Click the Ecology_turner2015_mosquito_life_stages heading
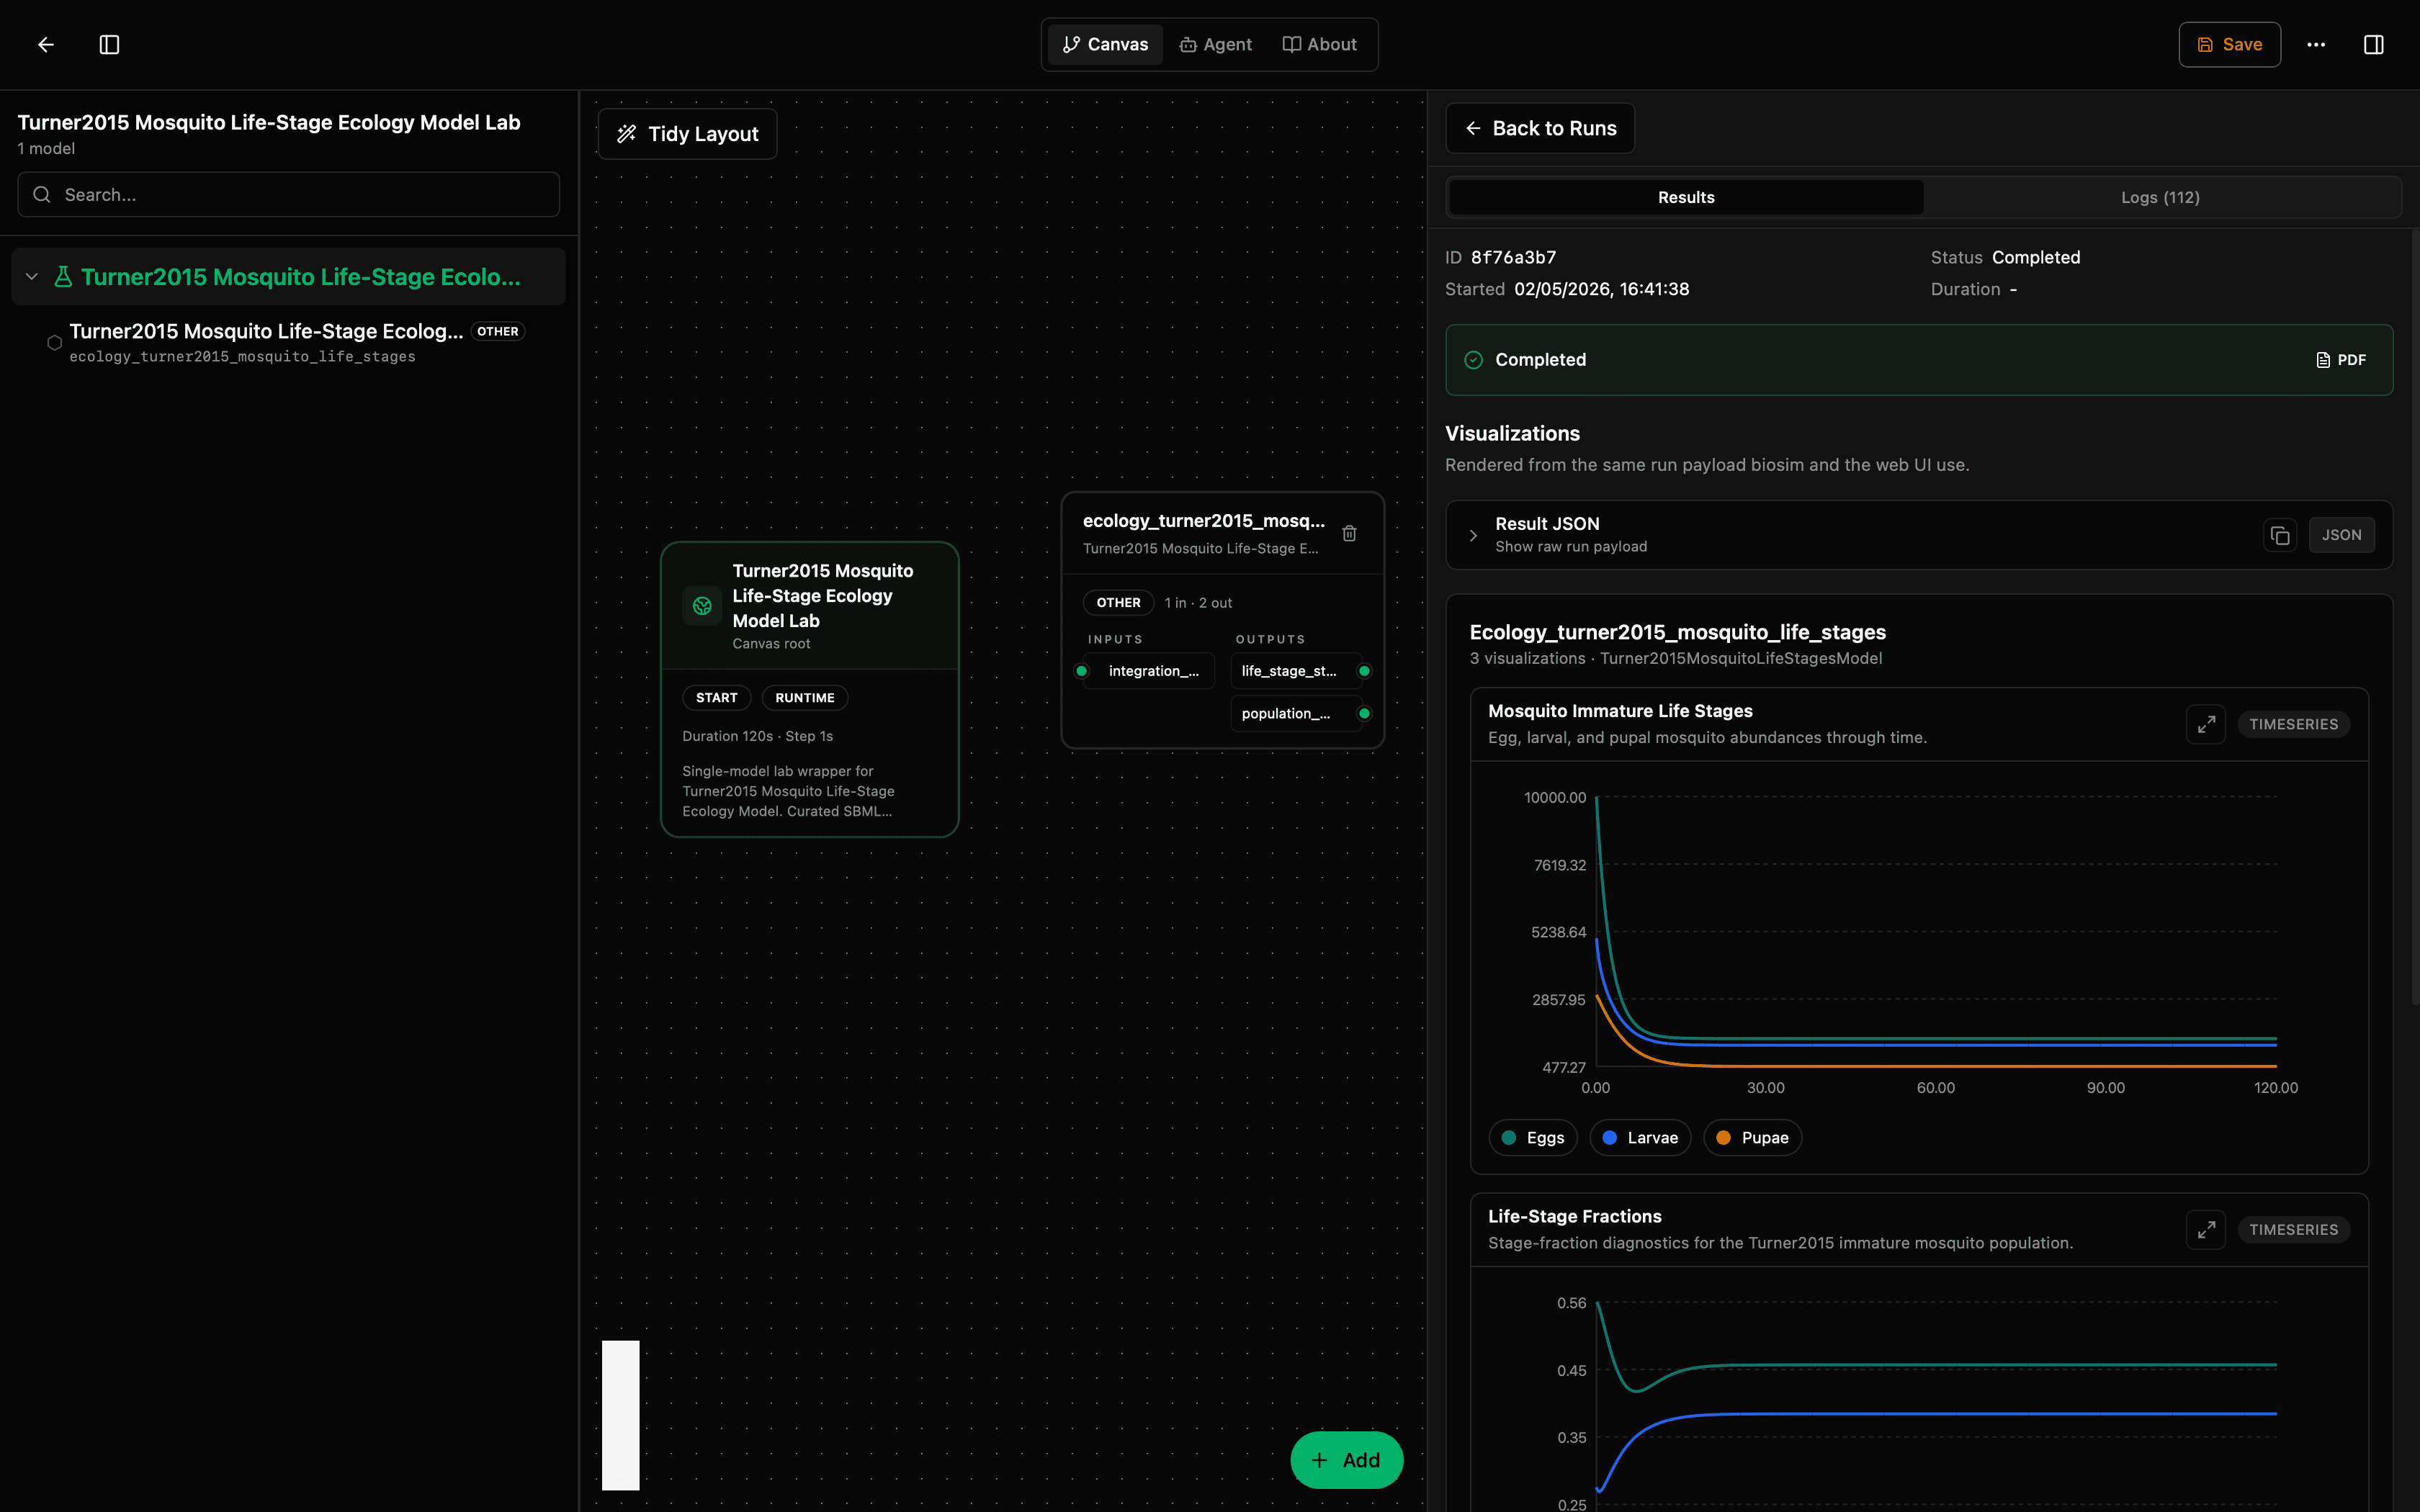The width and height of the screenshot is (2420, 1512). (x=1677, y=632)
